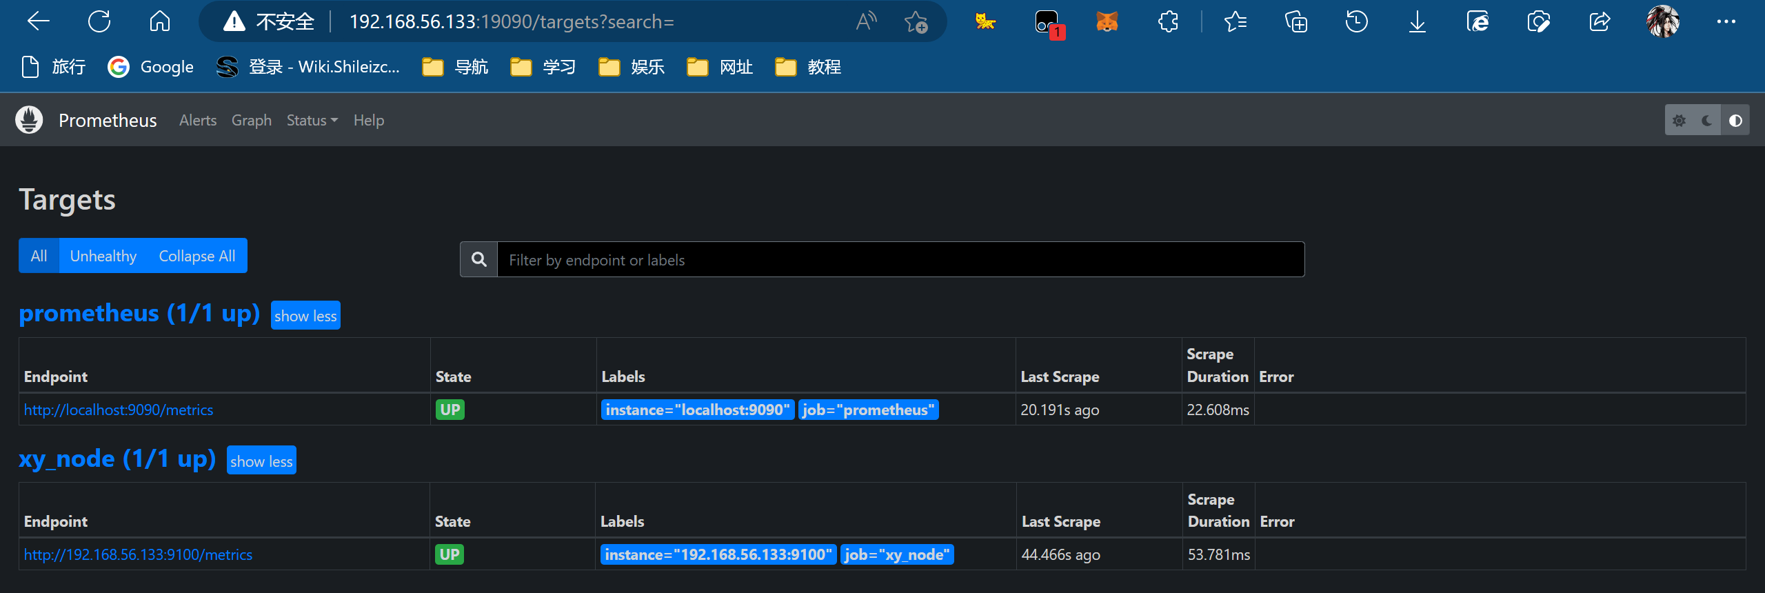
Task: Show only Unhealthy targets
Action: tap(103, 256)
